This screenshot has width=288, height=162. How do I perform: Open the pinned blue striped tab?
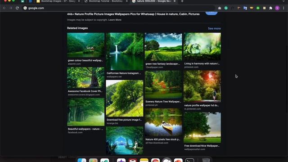tap(31, 1)
